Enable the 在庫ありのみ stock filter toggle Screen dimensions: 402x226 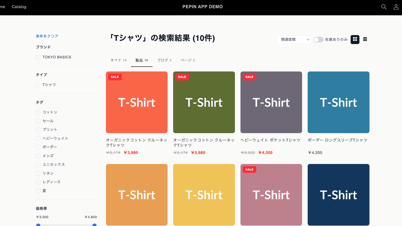[318, 39]
